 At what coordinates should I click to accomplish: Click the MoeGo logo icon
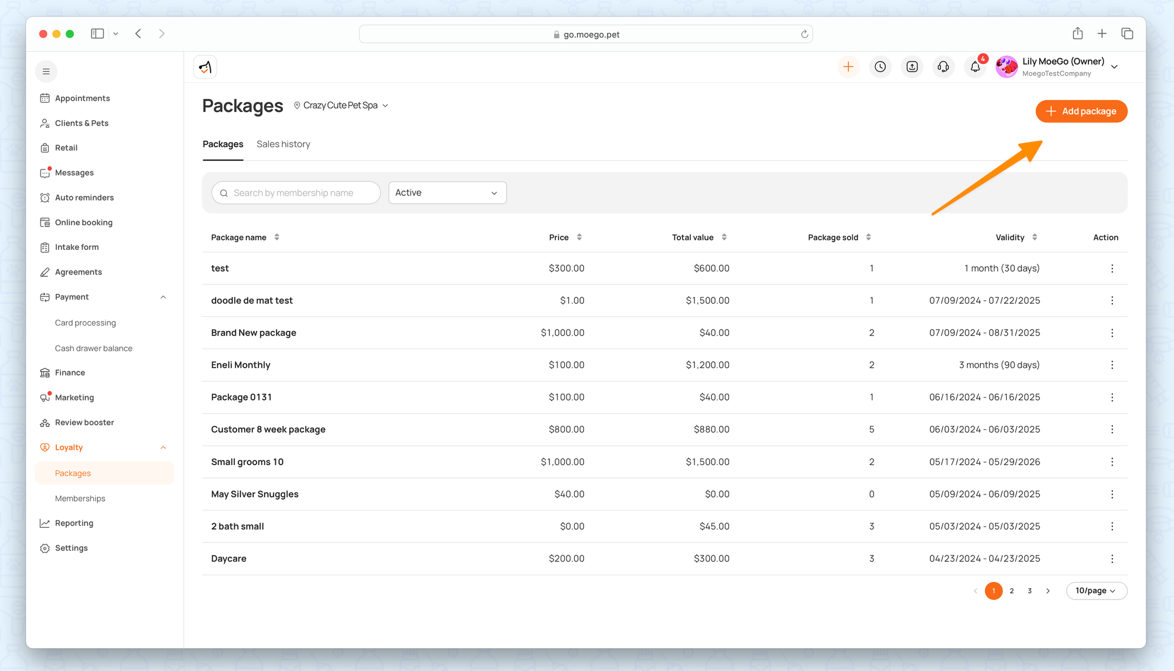[x=205, y=67]
